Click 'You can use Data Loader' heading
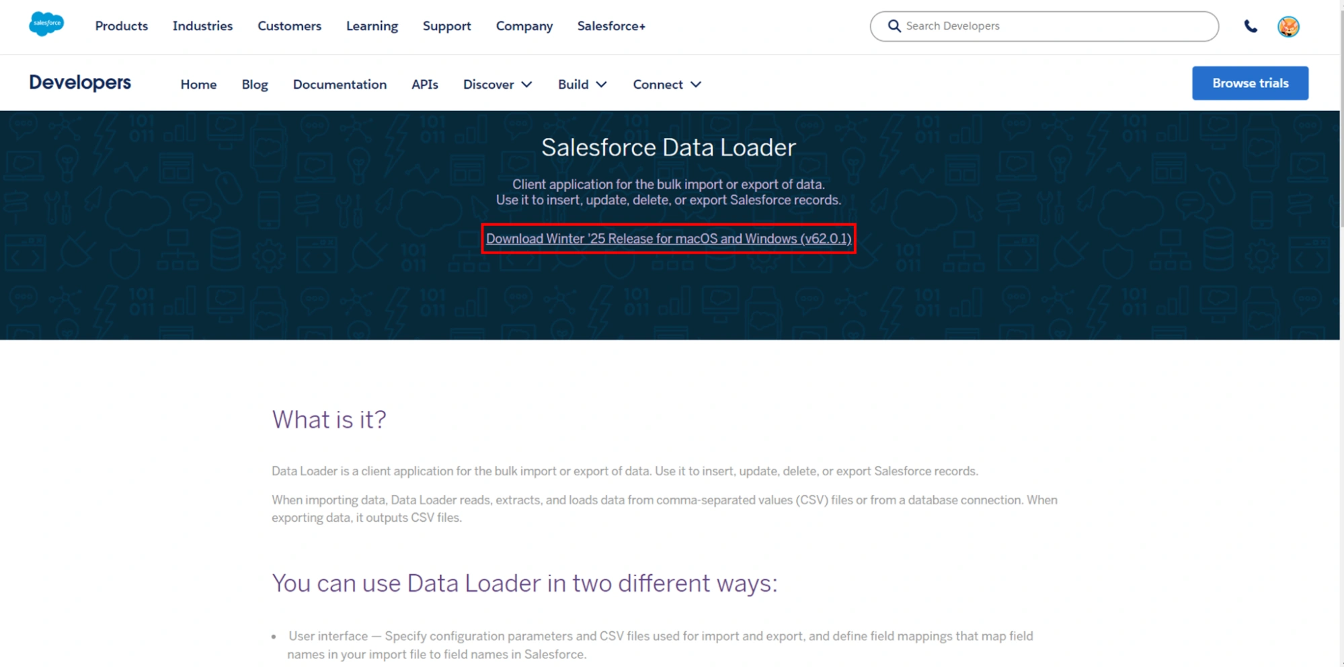 click(524, 583)
